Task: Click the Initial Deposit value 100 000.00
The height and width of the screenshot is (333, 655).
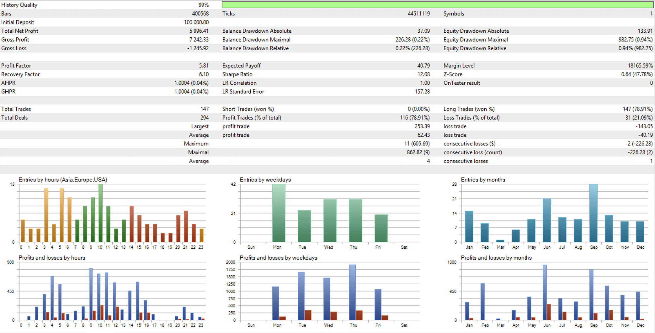Action: (196, 22)
